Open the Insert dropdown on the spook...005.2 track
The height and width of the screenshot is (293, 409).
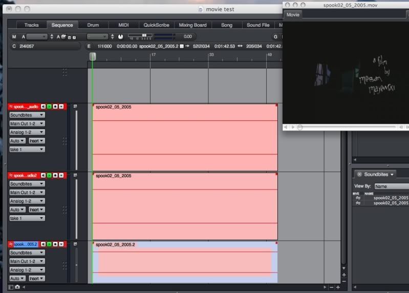coord(36,279)
